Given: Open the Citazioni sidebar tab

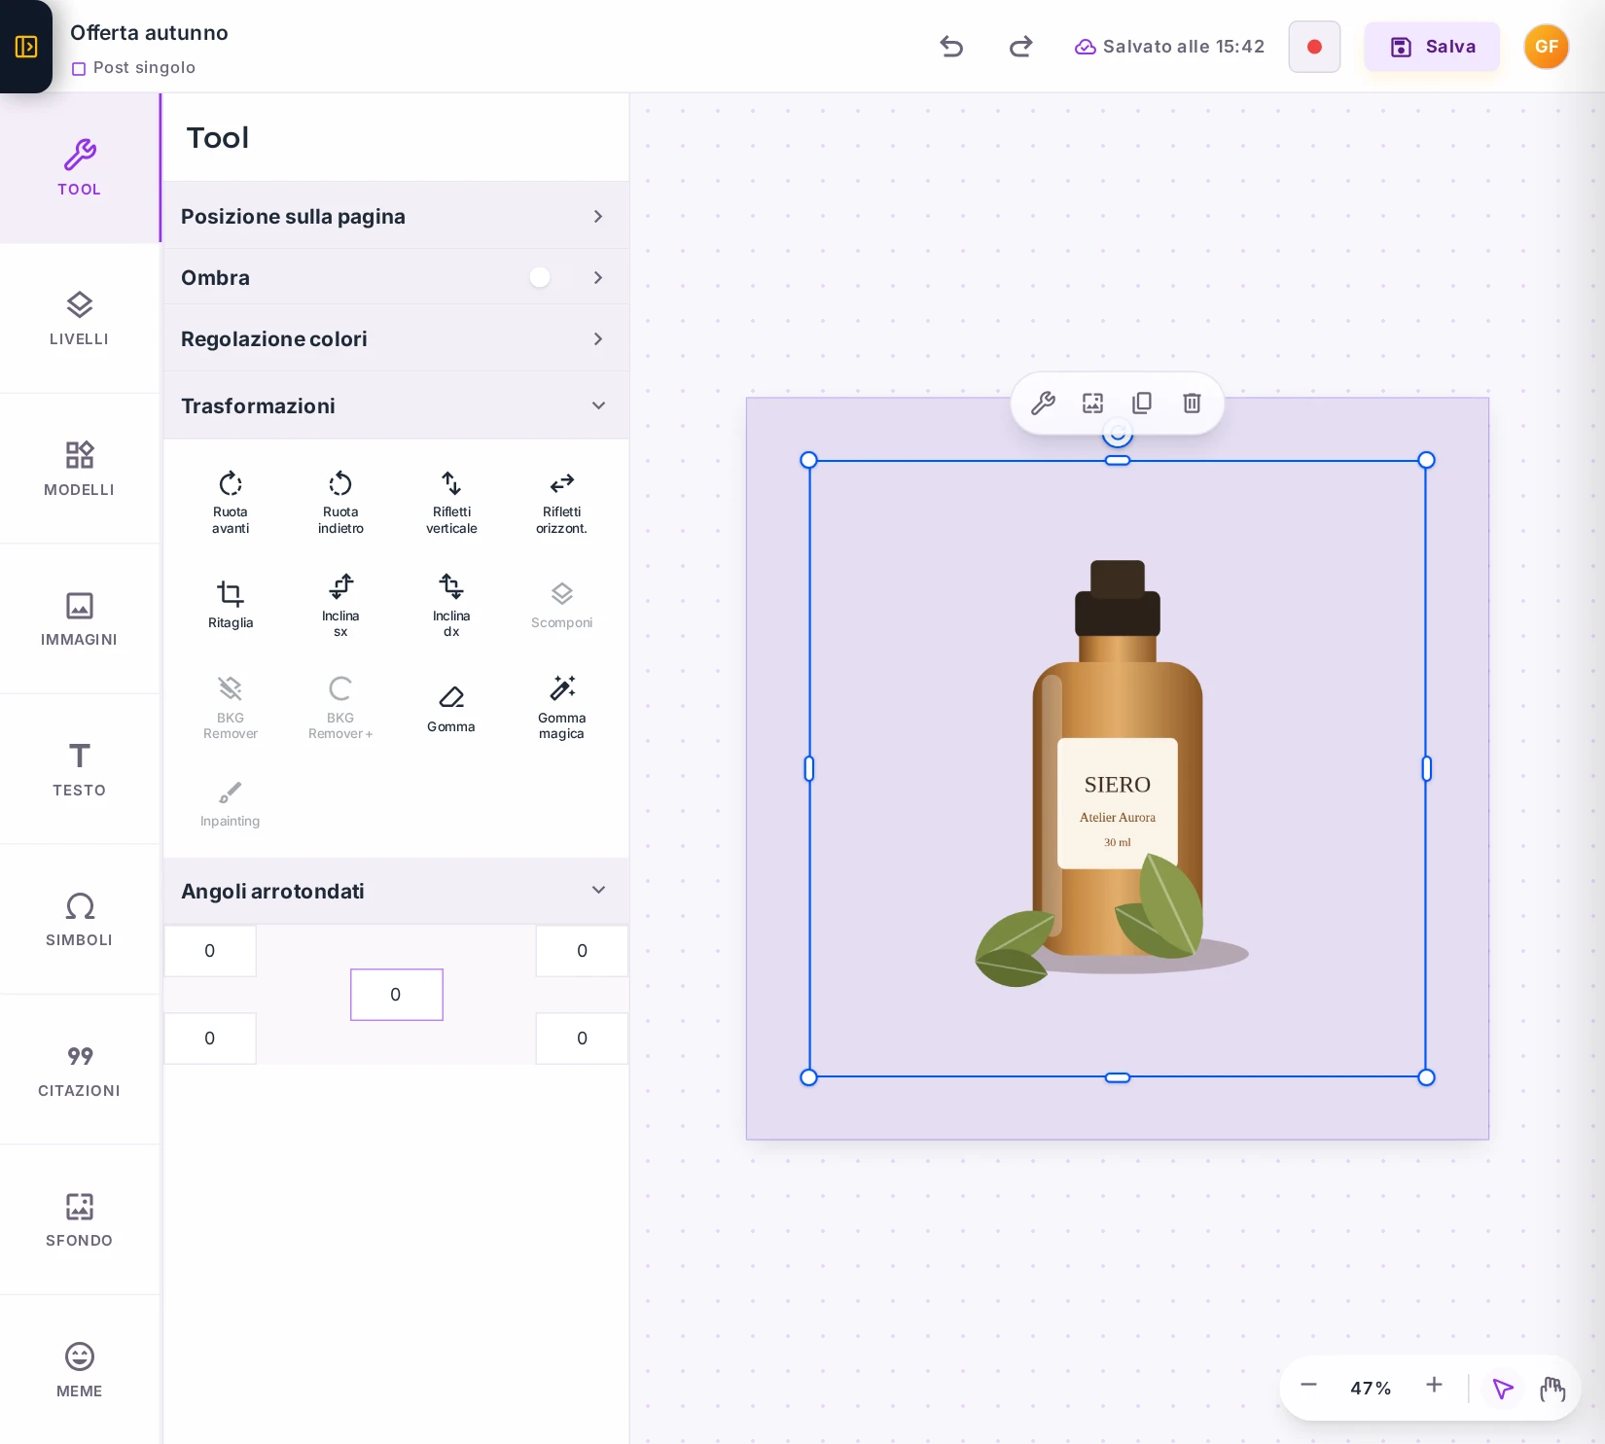Looking at the screenshot, I should [80, 1070].
